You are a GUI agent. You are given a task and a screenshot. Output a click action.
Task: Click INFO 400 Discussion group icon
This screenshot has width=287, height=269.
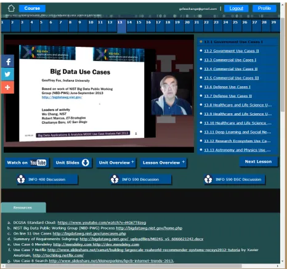pyautogui.click(x=21, y=179)
